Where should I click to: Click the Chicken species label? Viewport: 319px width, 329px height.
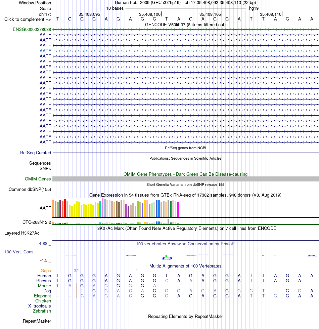pyautogui.click(x=43, y=301)
